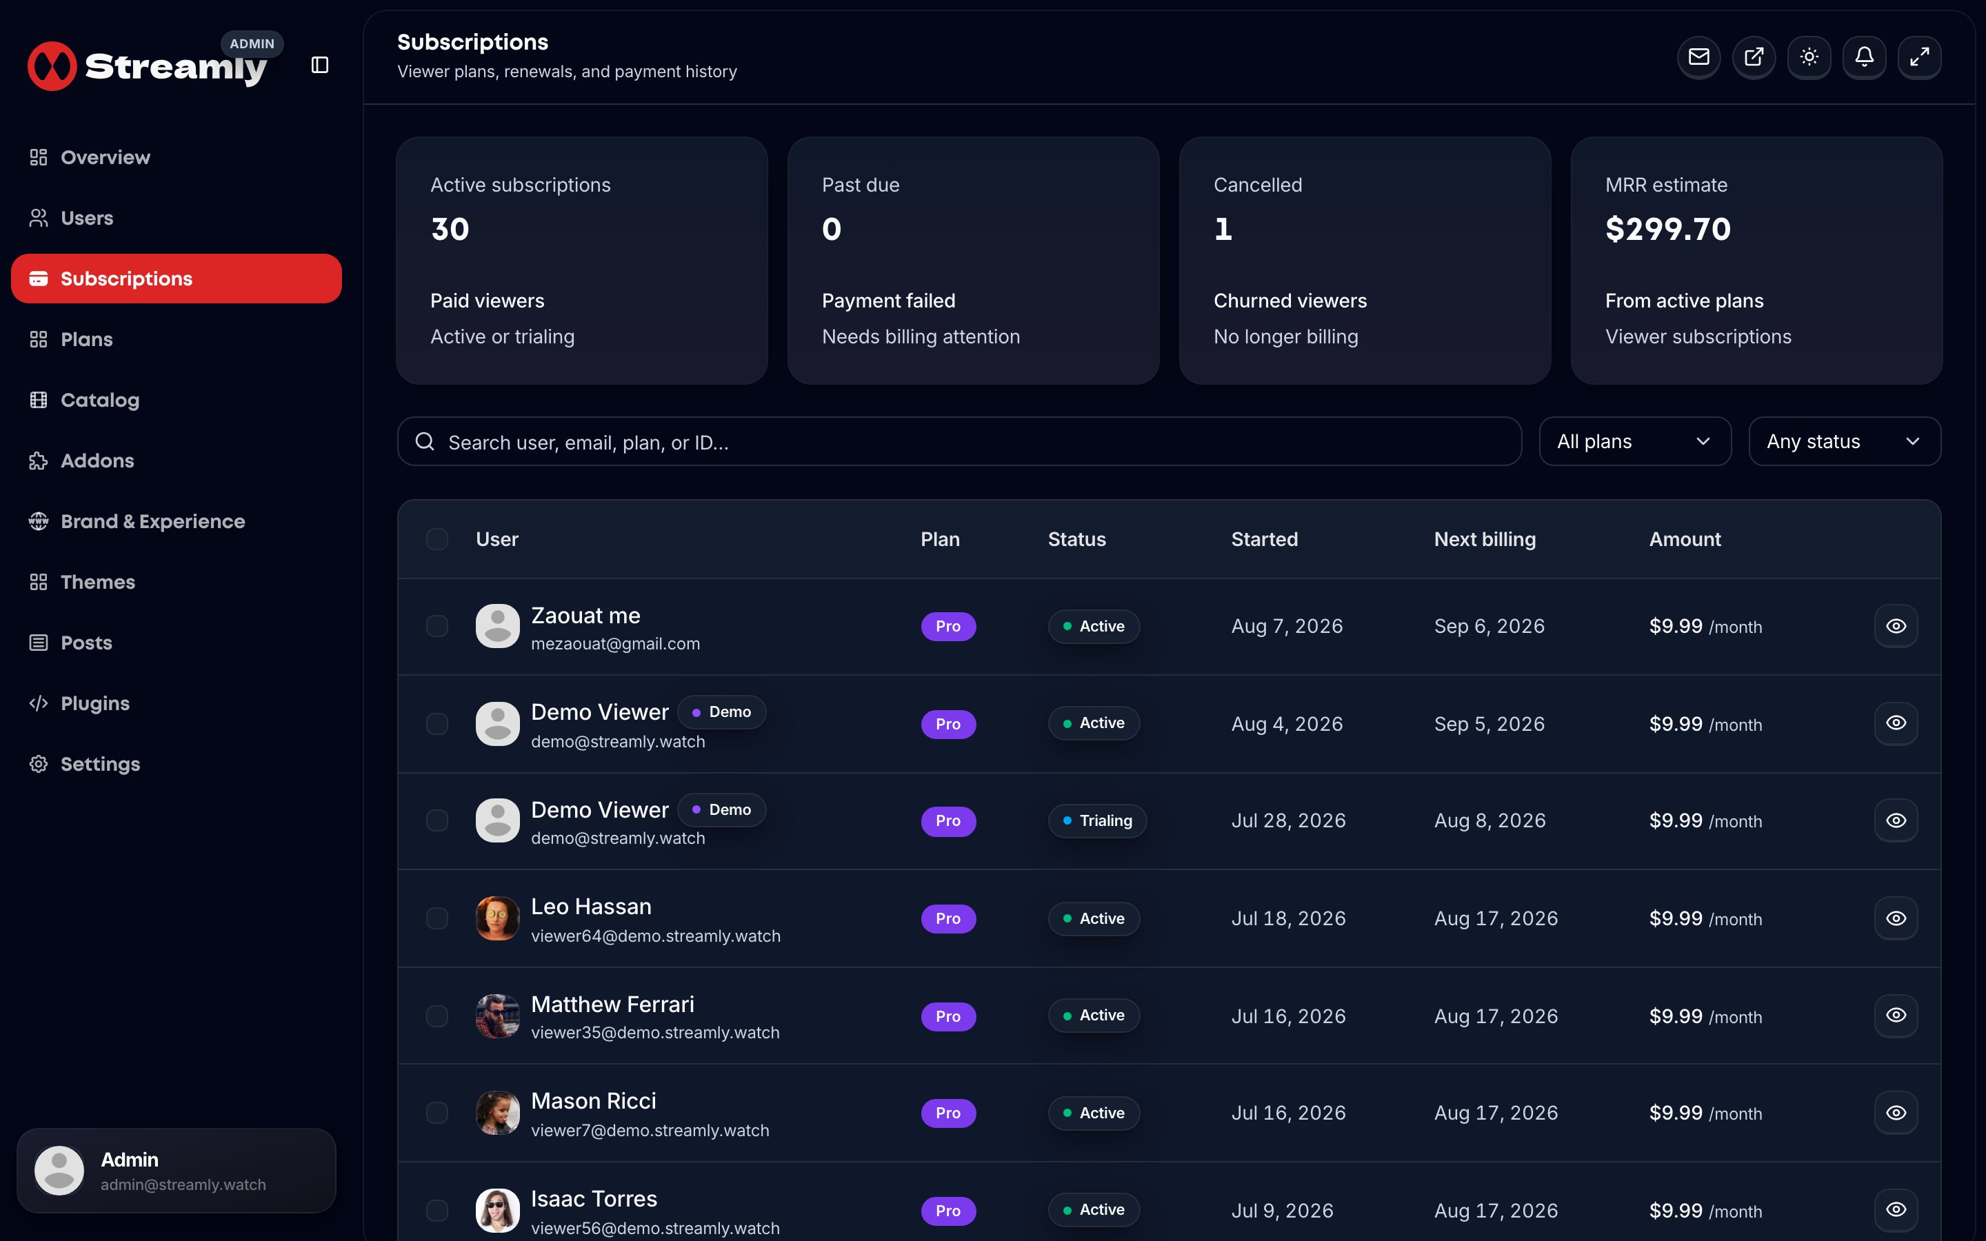Screen dimensions: 1986x1241
Task: Click the Active badge for Mason Ricci
Action: (x=1094, y=1113)
